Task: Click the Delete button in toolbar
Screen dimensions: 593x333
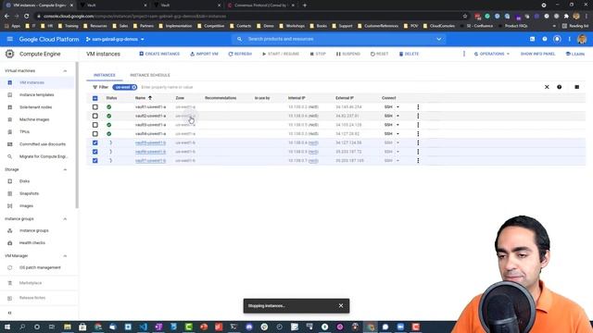Action: 409,54
